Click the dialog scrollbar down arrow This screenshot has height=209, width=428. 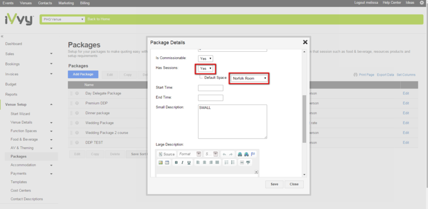tap(304, 175)
